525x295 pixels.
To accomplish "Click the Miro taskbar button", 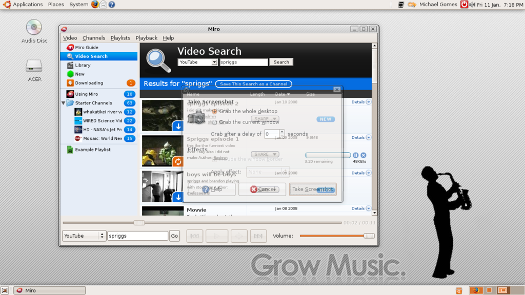I will click(50, 290).
